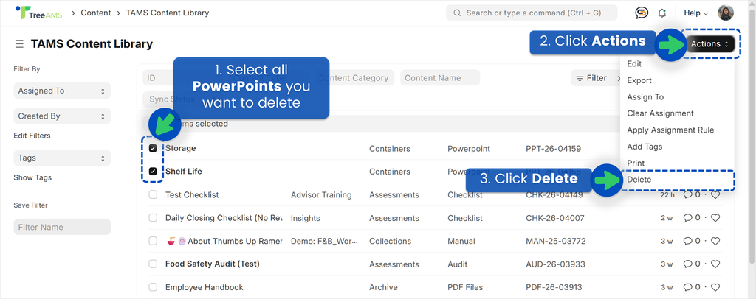Choose Delete from the Actions menu
756x299 pixels.
pyautogui.click(x=639, y=180)
